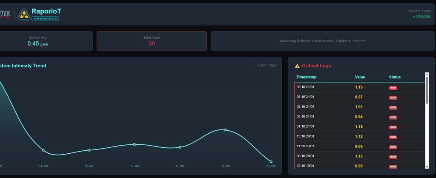Click the 15 Jan axis label
436x178 pixels.
click(x=89, y=166)
